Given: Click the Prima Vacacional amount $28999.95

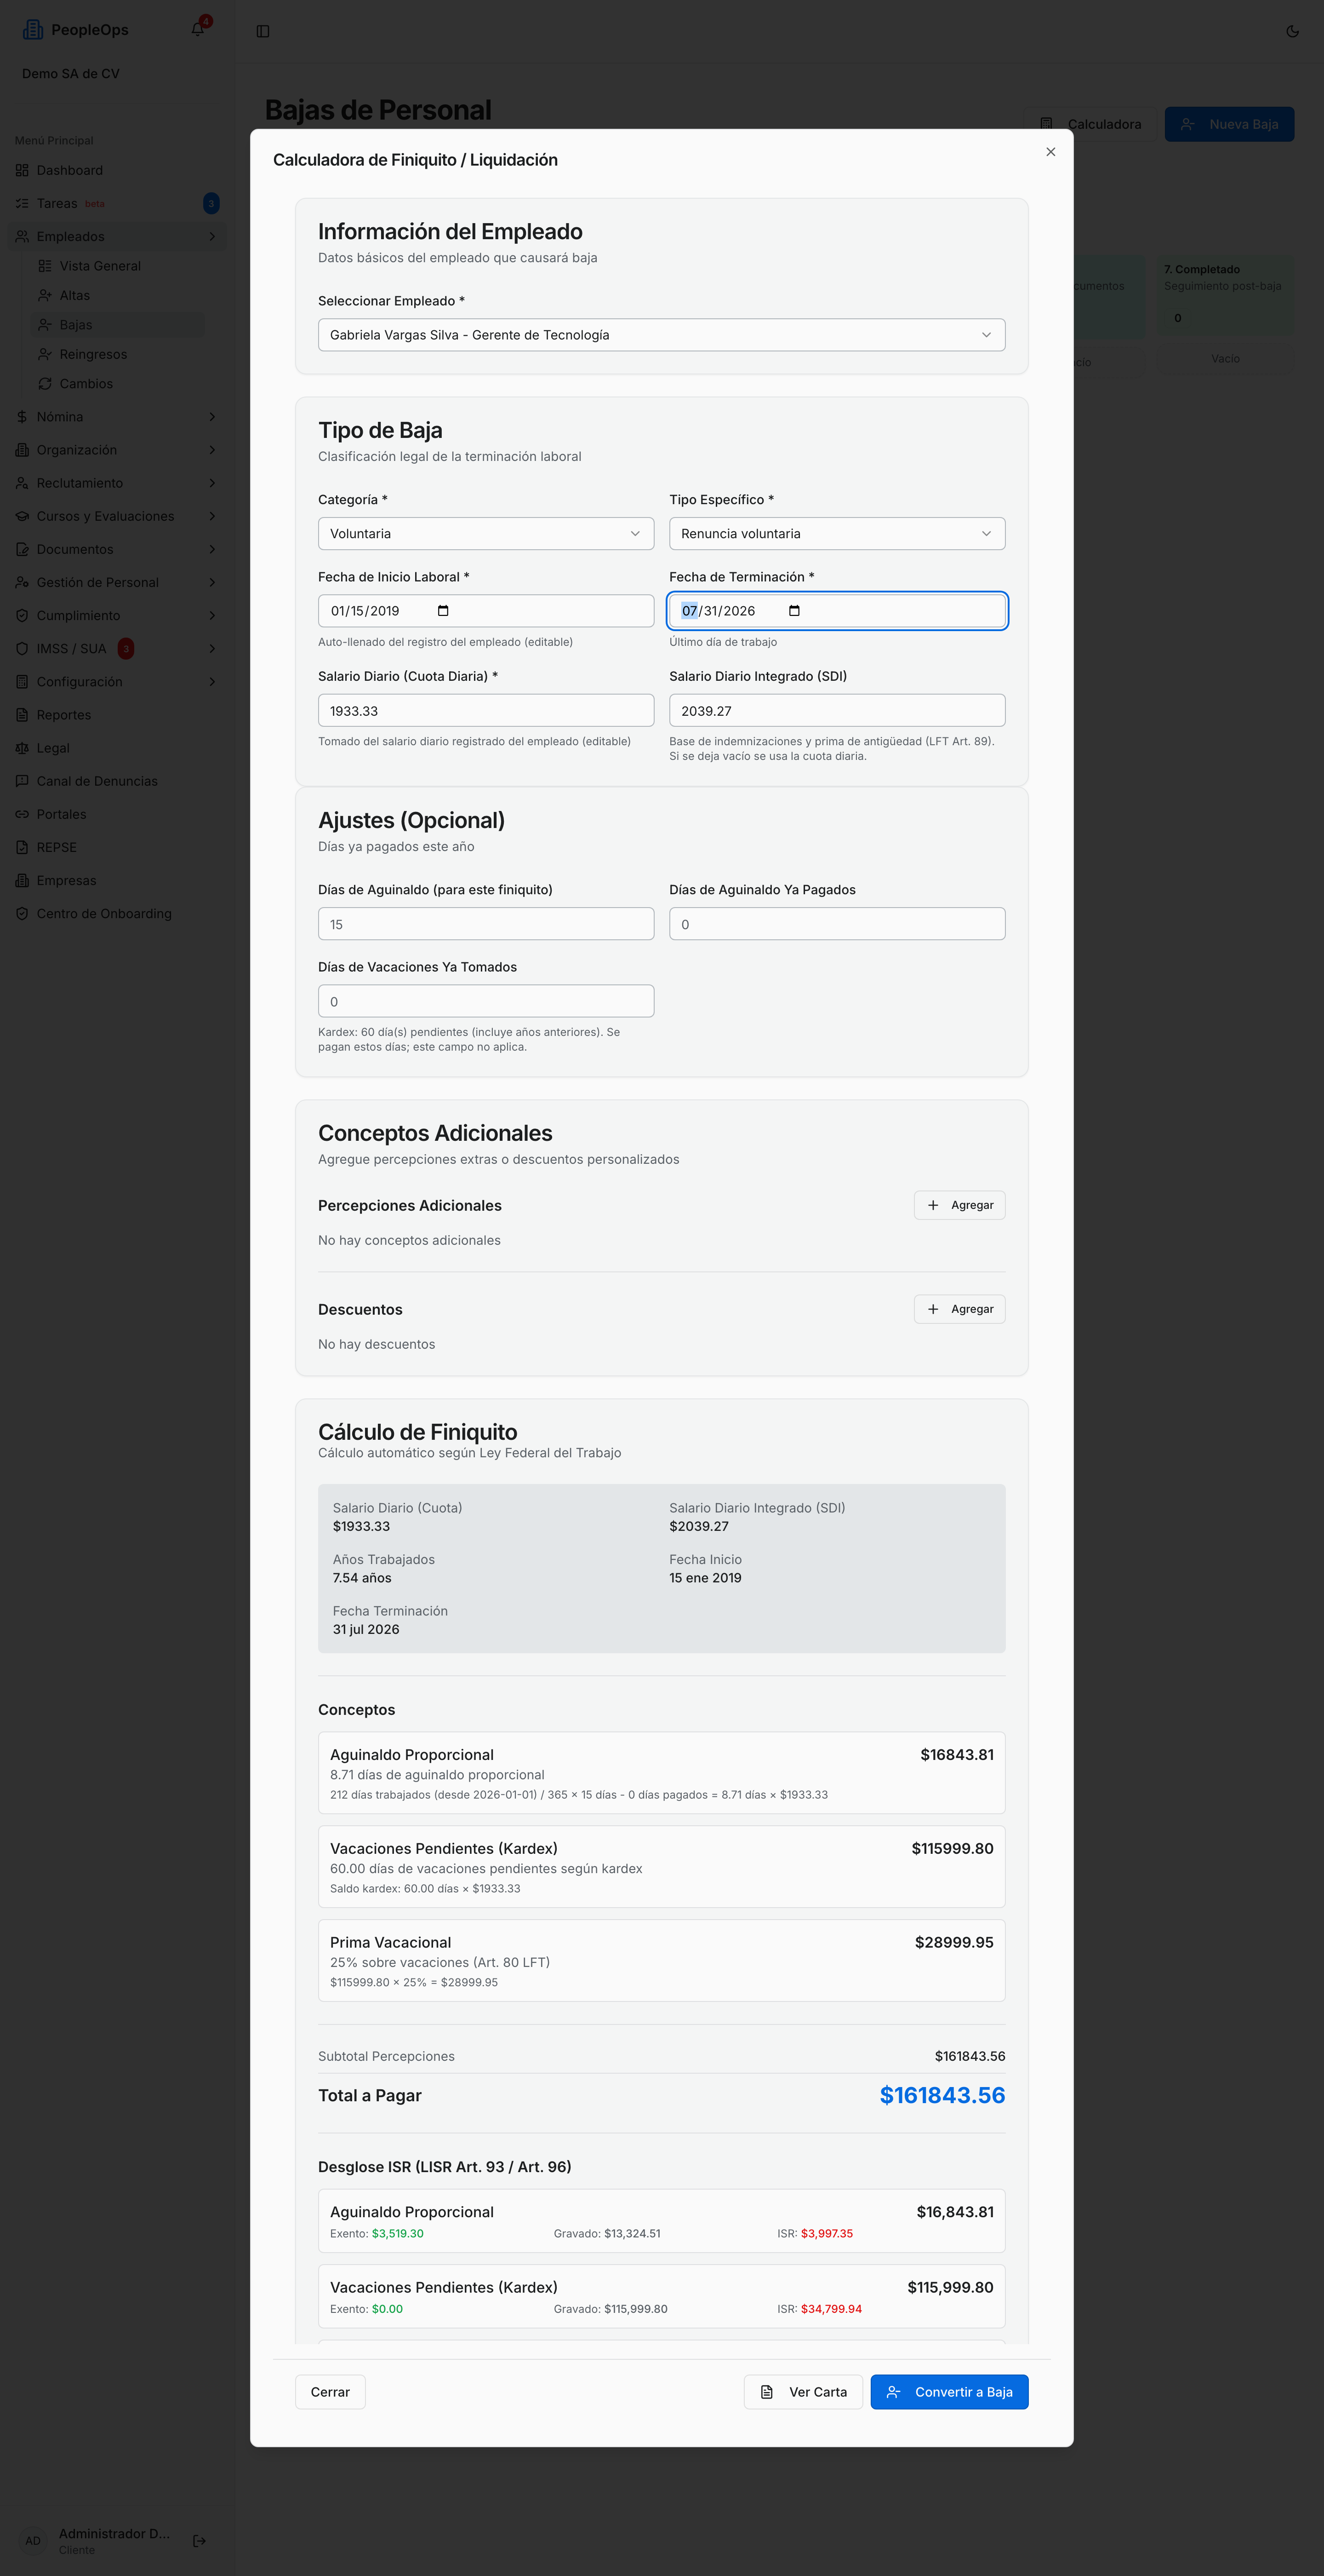Looking at the screenshot, I should pyautogui.click(x=954, y=1942).
